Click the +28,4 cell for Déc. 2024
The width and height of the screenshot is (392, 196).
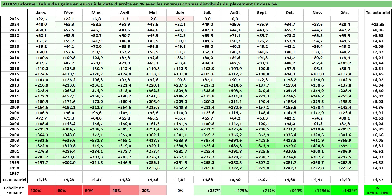(344, 24)
